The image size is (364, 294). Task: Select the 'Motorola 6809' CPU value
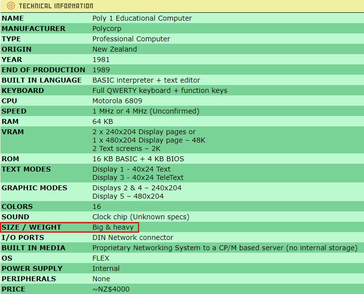117,101
